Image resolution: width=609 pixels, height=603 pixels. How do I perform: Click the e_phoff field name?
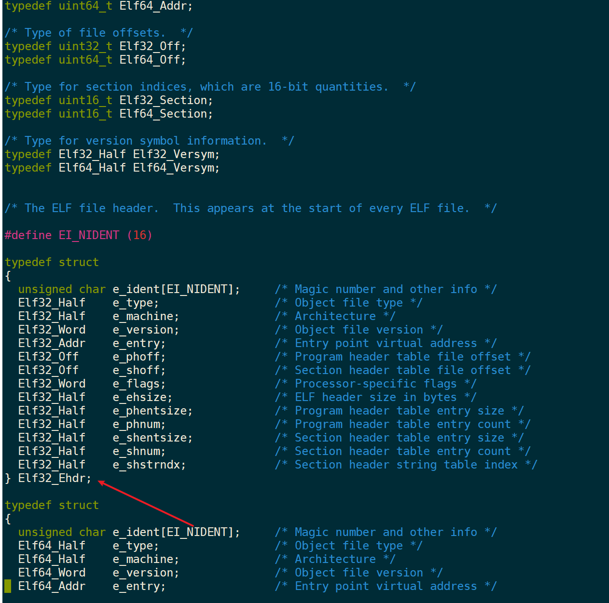coord(138,357)
